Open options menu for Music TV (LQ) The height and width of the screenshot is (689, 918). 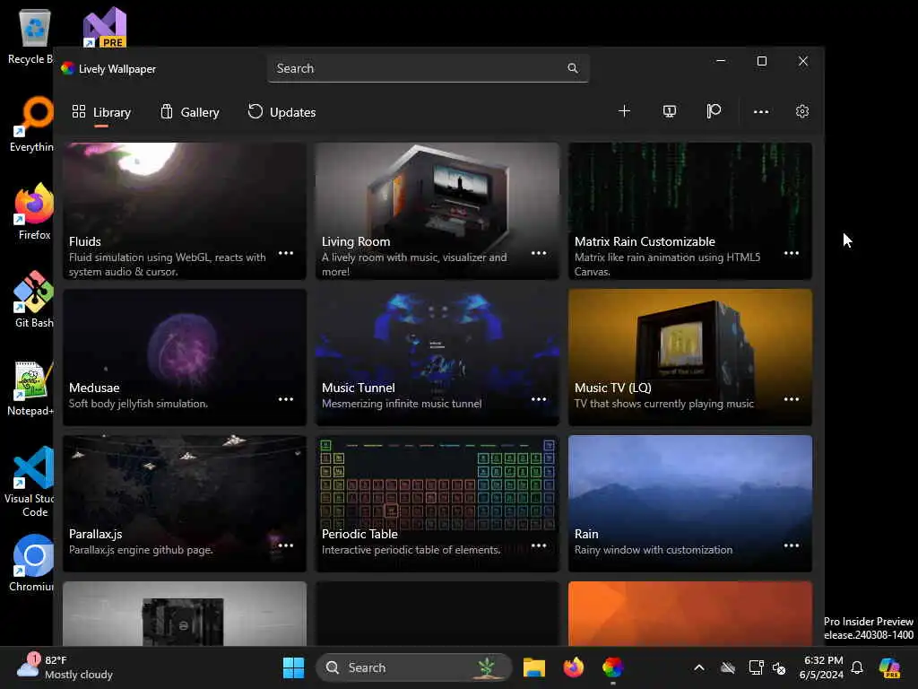[792, 399]
